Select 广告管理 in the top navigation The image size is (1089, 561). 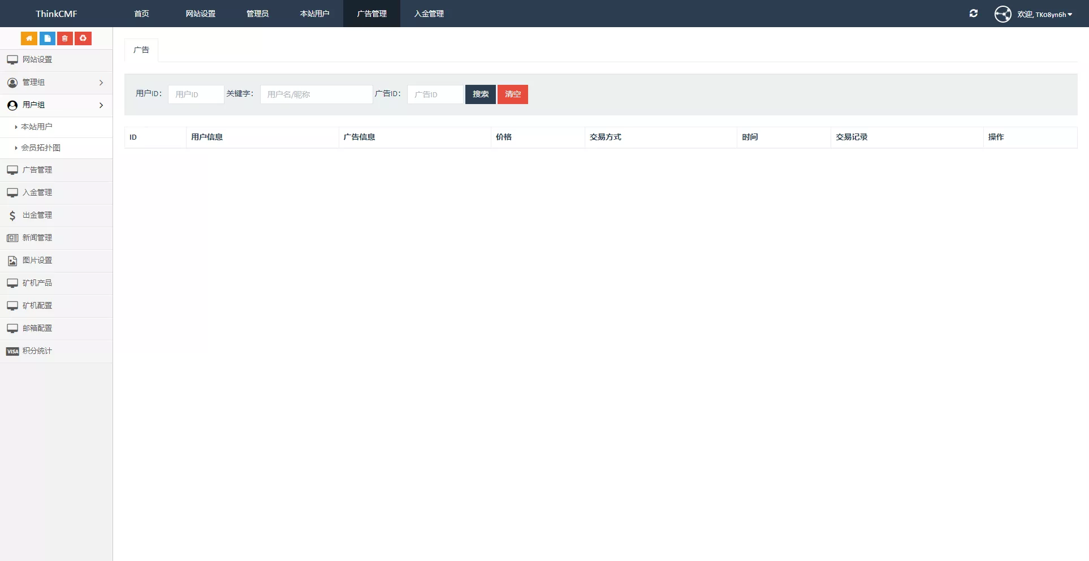371,14
